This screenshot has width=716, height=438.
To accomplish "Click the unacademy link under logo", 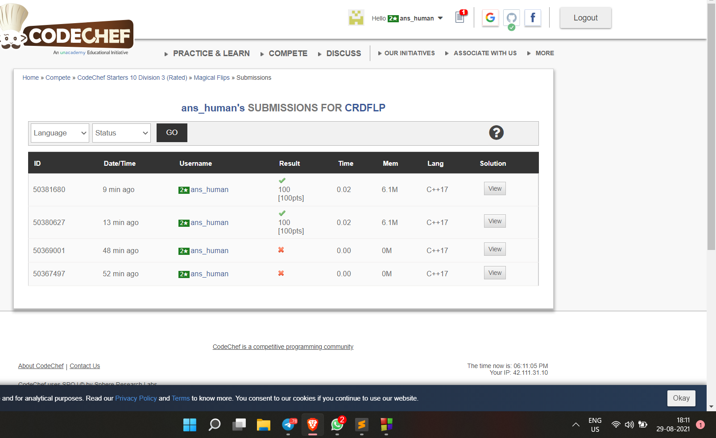I will coord(73,53).
